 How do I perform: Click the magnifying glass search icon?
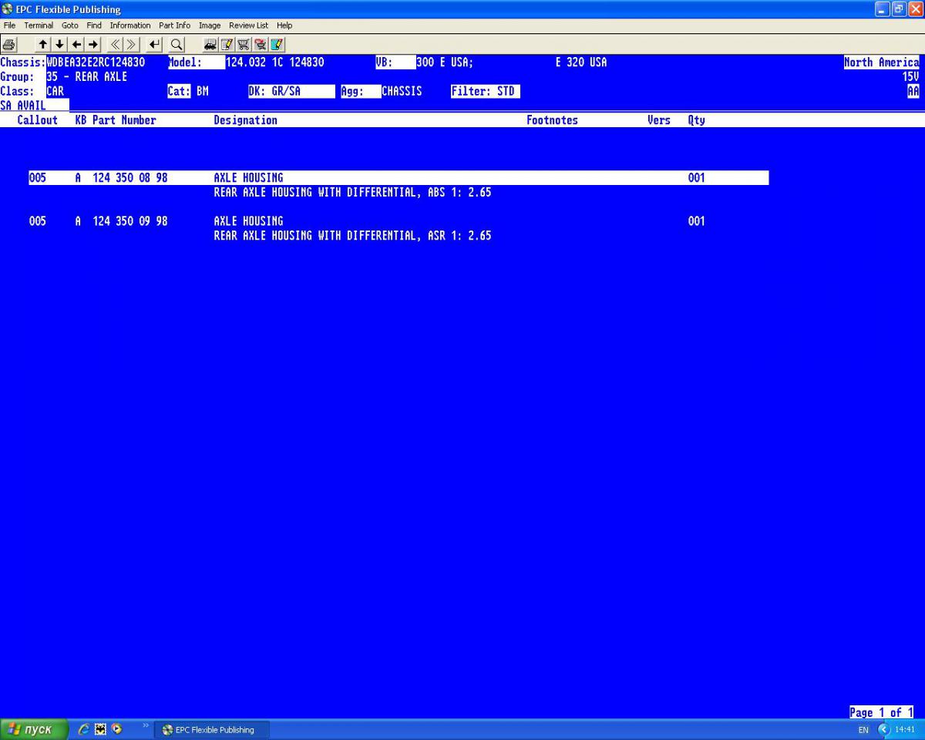click(x=177, y=45)
